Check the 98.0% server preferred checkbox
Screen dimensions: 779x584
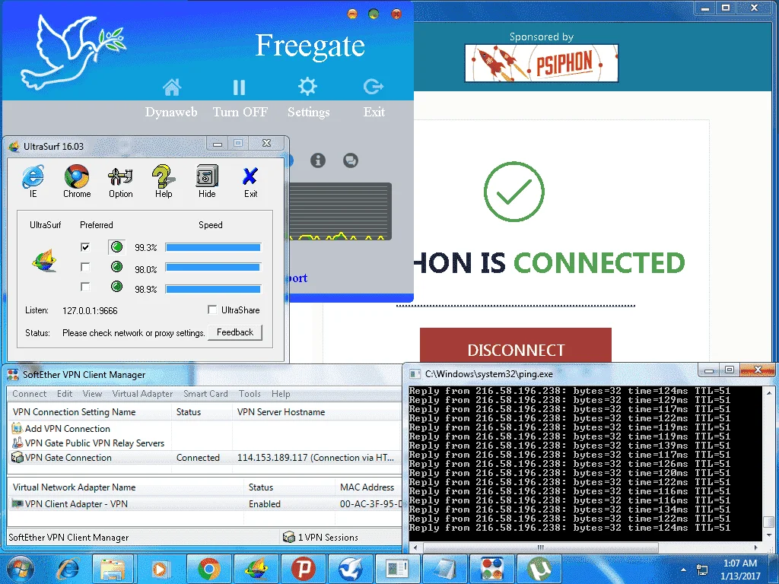pyautogui.click(x=85, y=267)
